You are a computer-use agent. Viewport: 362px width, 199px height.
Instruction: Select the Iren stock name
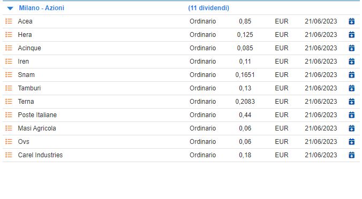point(24,62)
